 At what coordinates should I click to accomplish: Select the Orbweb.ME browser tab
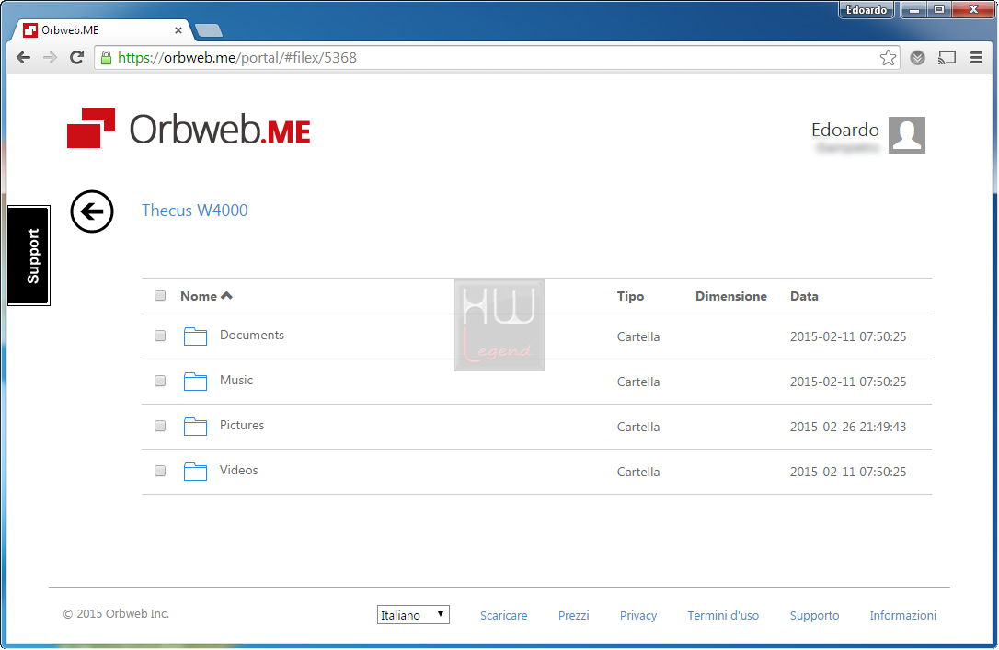(x=102, y=30)
